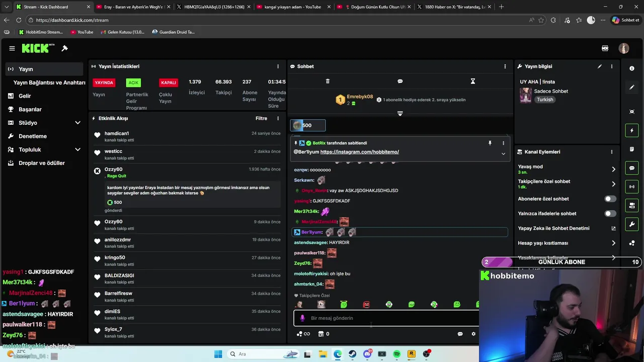This screenshot has width=644, height=362.
Task: Toggle the wrench widget in right sidebar
Action: (x=632, y=224)
